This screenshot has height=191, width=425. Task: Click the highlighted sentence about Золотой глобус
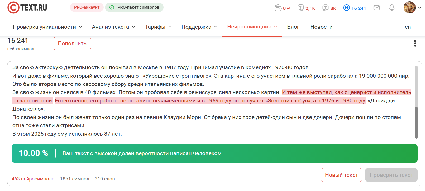coord(210,101)
